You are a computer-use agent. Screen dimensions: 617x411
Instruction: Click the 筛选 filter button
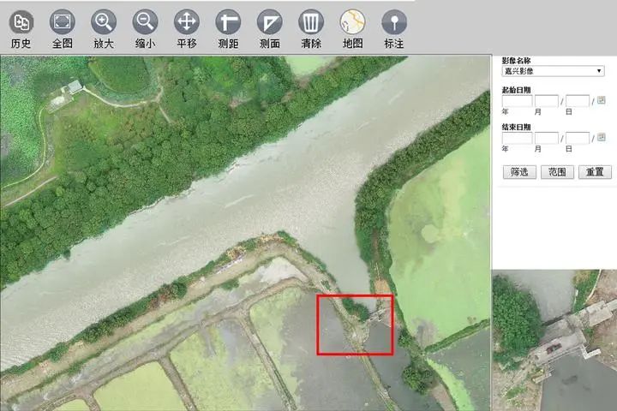point(519,172)
